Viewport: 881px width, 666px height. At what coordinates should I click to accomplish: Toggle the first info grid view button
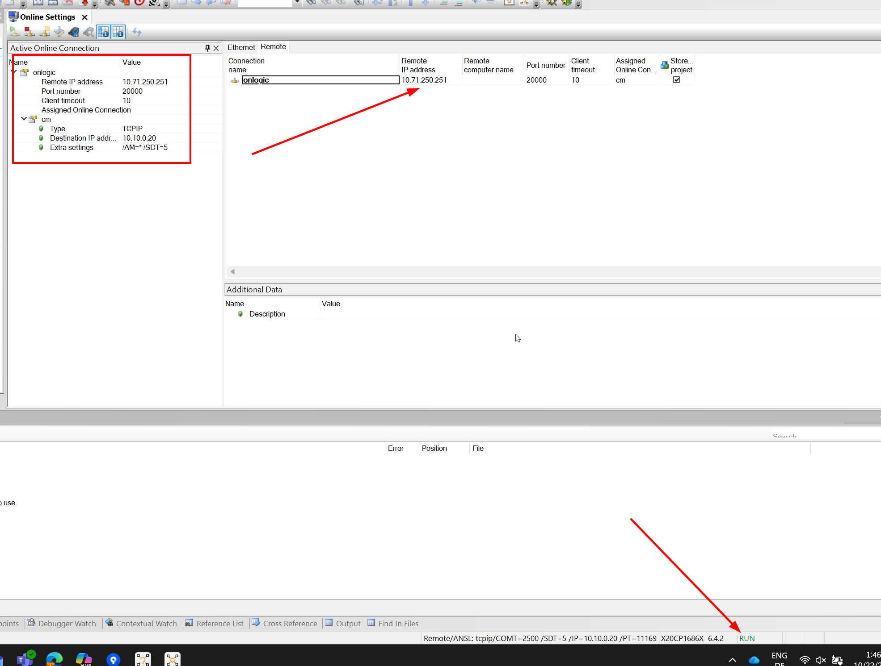[x=103, y=32]
